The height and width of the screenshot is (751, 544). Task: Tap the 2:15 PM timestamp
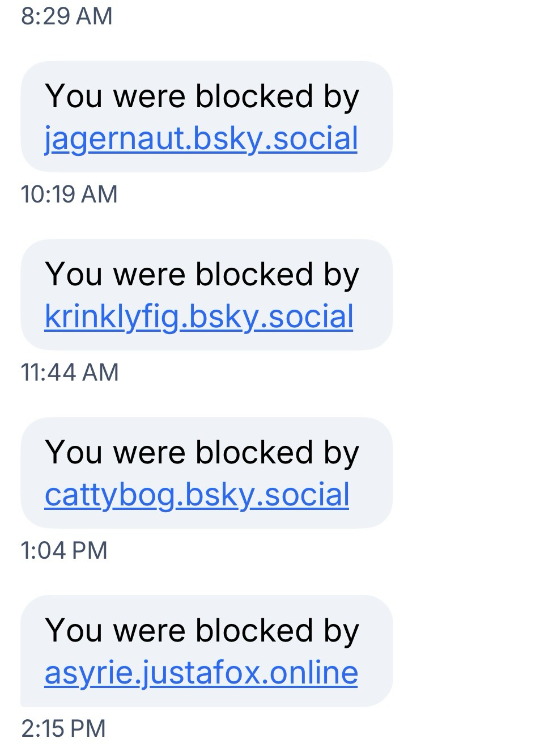point(63,728)
